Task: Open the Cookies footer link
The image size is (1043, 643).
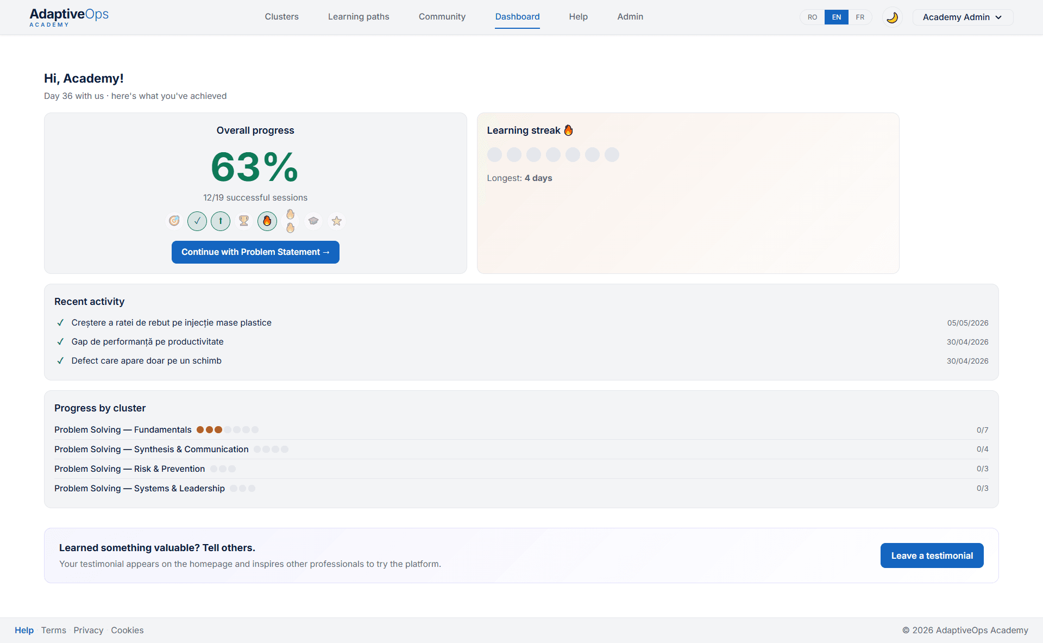Action: pos(128,630)
